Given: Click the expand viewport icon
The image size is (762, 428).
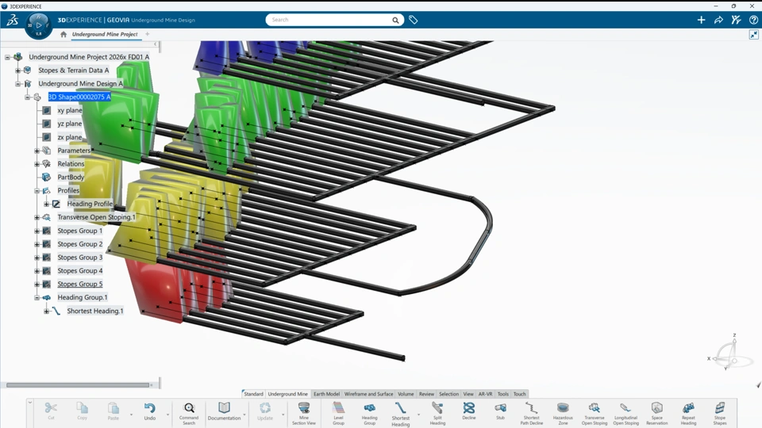Looking at the screenshot, I should (754, 34).
